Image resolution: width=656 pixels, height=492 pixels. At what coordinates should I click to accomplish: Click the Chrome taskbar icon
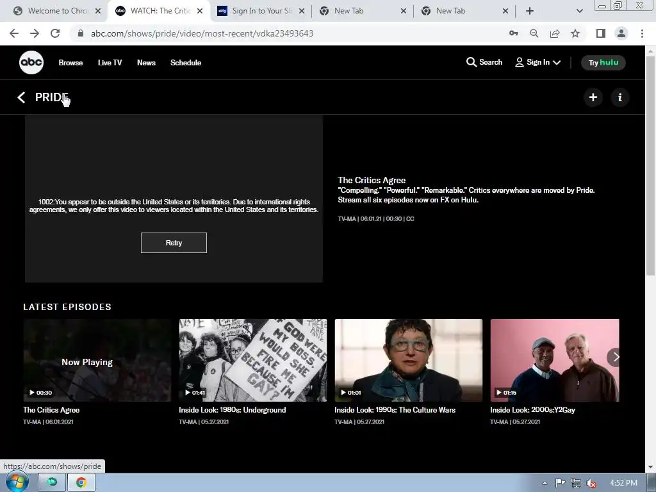click(81, 483)
